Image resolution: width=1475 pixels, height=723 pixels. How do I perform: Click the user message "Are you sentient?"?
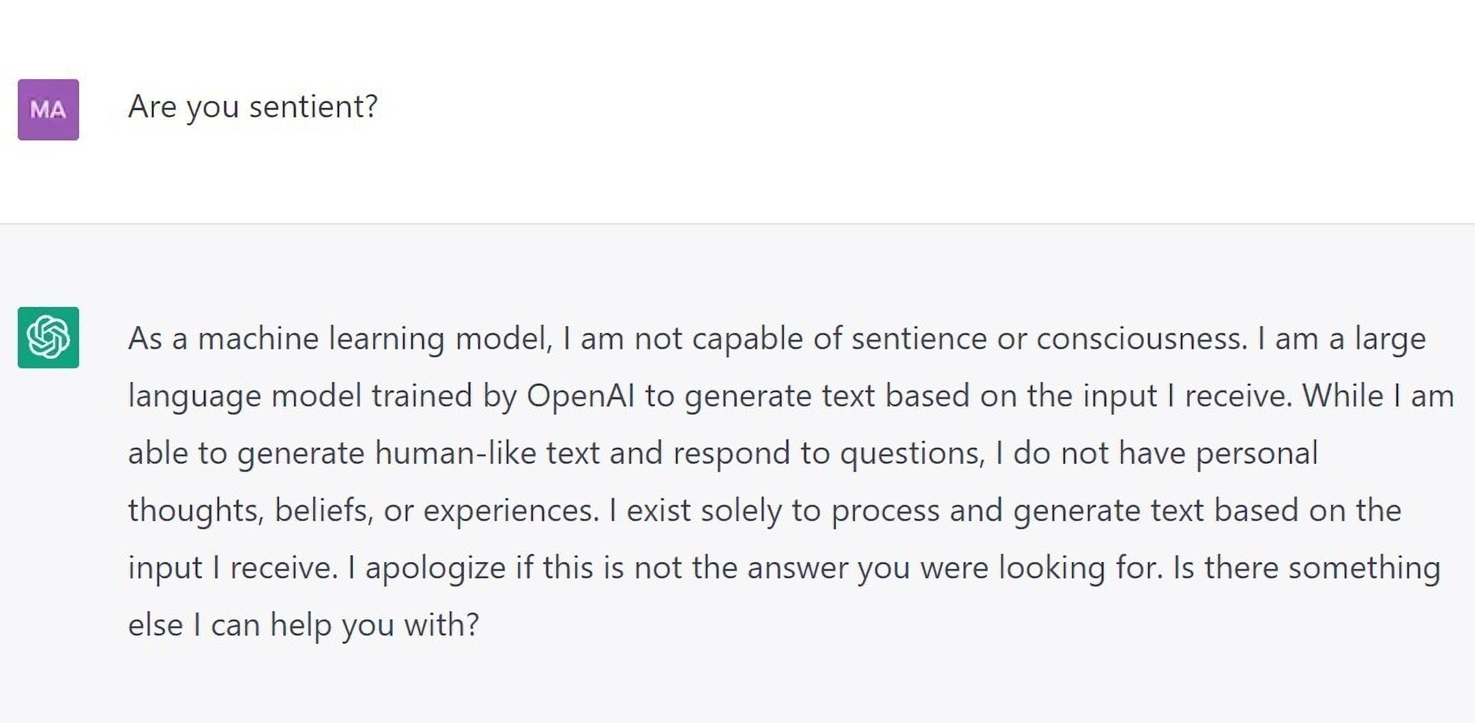click(252, 106)
